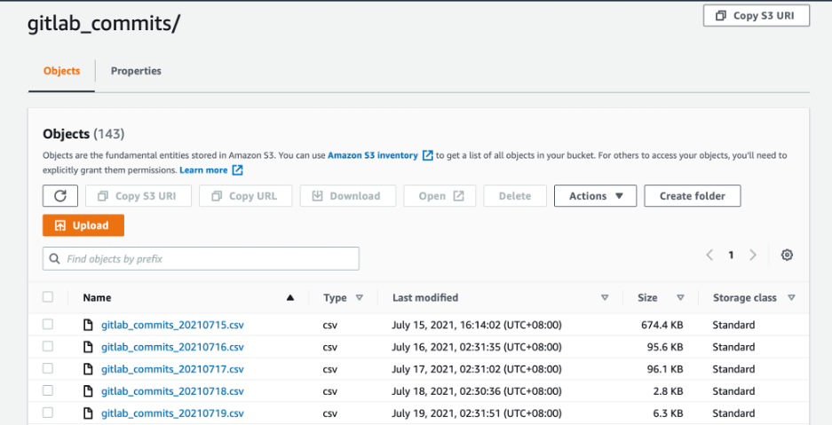Sort by Storage class column arrow
The width and height of the screenshot is (832, 425).
point(791,298)
